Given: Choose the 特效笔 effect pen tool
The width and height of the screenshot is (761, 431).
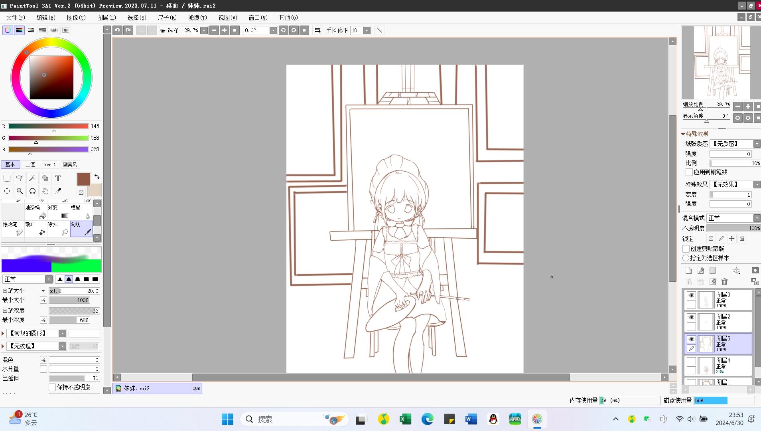Looking at the screenshot, I should coord(13,229).
